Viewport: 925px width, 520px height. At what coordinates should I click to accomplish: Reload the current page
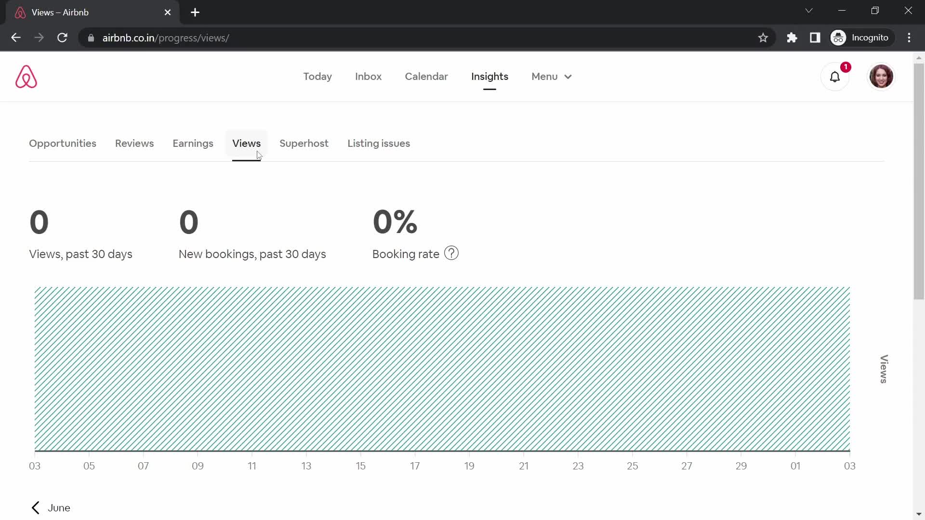[62, 38]
